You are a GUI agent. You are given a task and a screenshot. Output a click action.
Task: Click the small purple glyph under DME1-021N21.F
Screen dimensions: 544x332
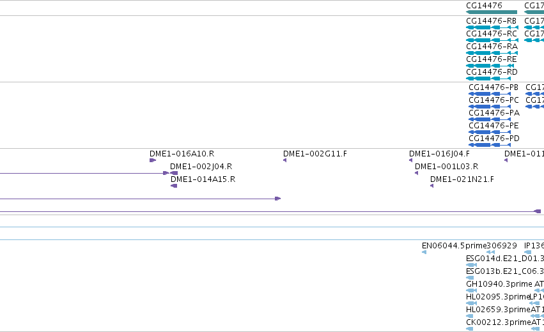(432, 186)
